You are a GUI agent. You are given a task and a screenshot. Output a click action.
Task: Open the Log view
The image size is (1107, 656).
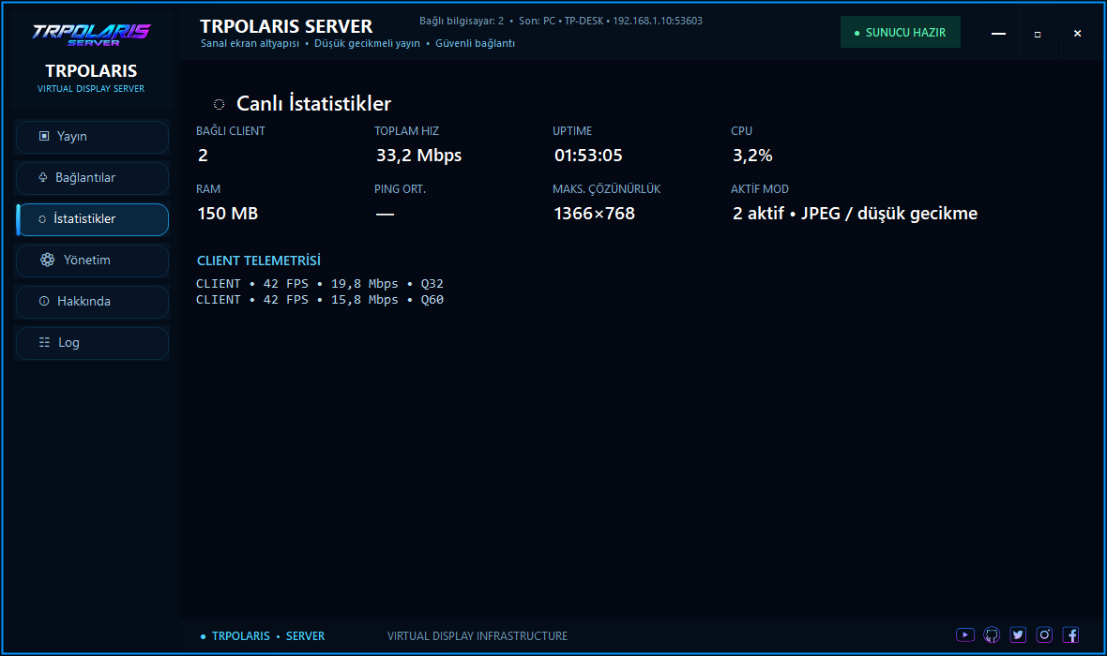92,343
